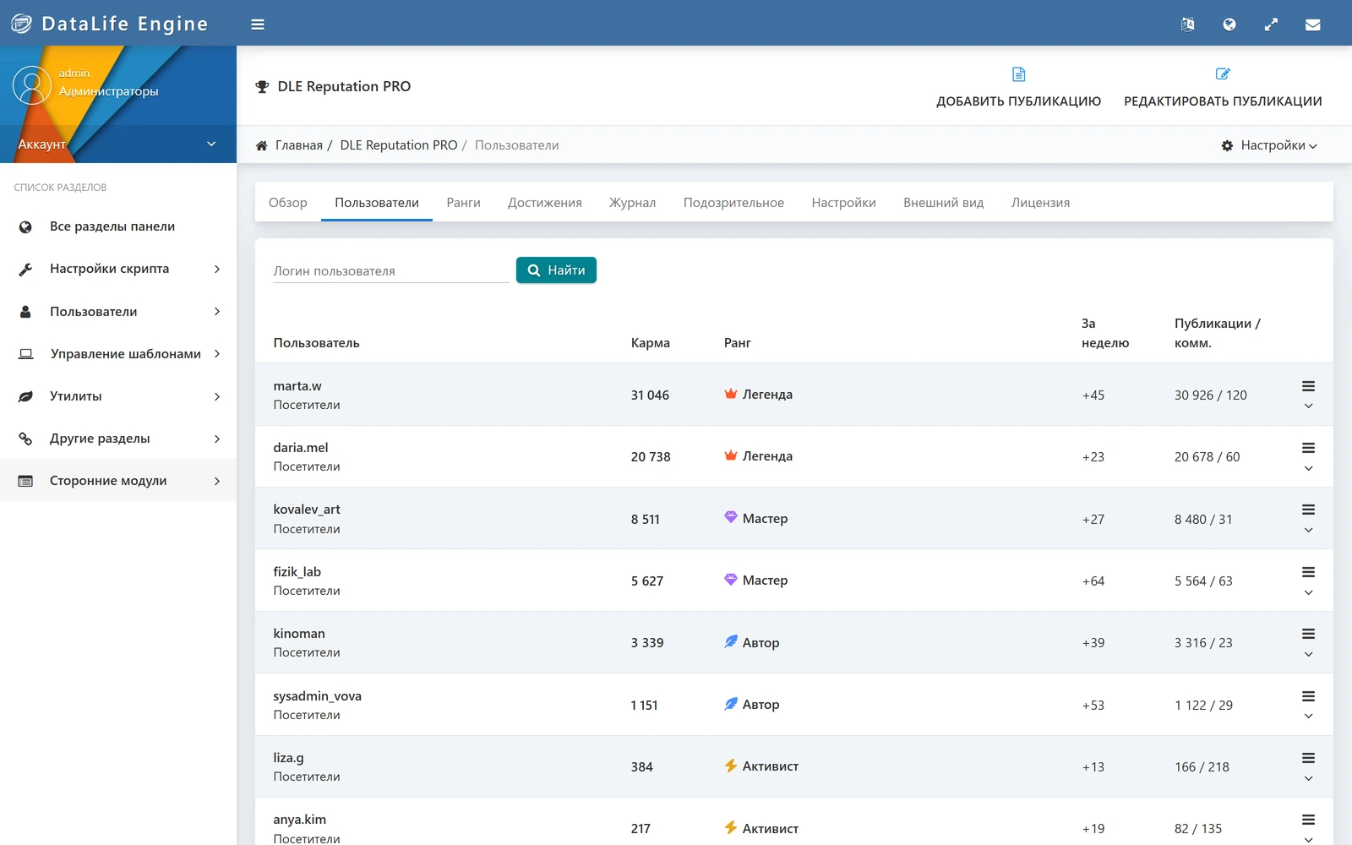Open the Достижения tab
The image size is (1352, 845).
click(545, 203)
